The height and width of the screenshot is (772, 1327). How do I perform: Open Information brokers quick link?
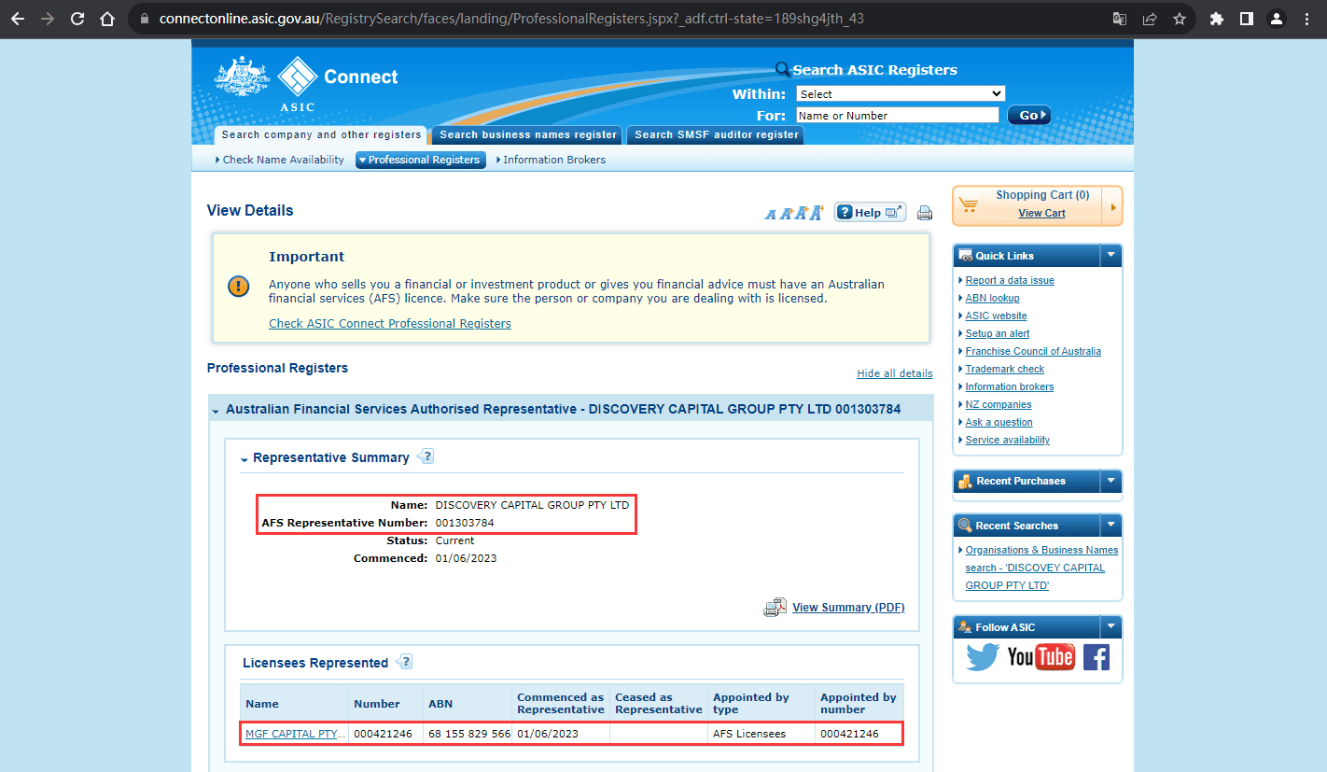point(1010,386)
